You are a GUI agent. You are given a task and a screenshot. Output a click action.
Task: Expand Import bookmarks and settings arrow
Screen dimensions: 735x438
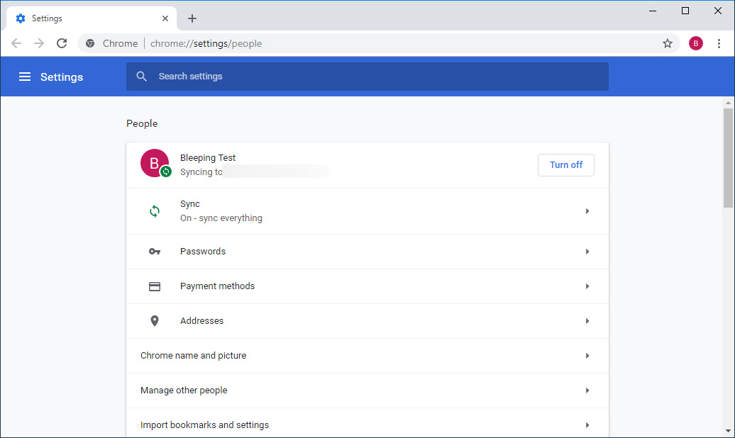click(587, 425)
